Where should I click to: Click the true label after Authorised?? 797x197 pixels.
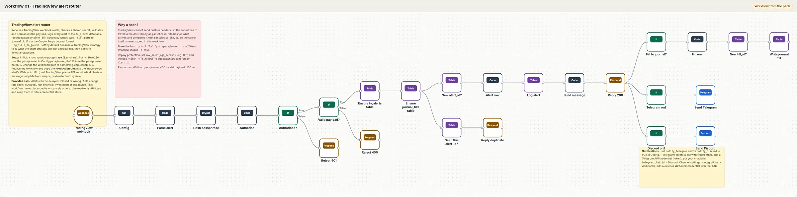301,110
